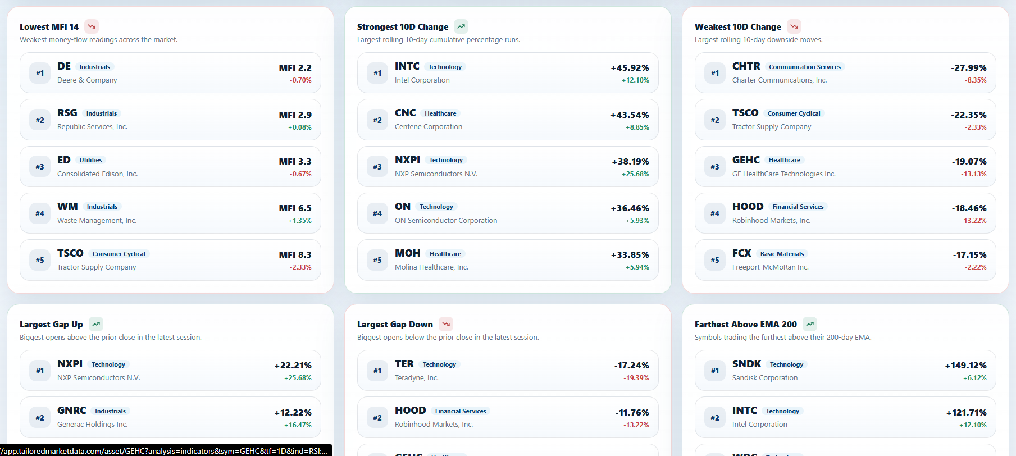
Task: Click Consumer Cyclical tag in Lowest MFI 14
Action: (119, 254)
